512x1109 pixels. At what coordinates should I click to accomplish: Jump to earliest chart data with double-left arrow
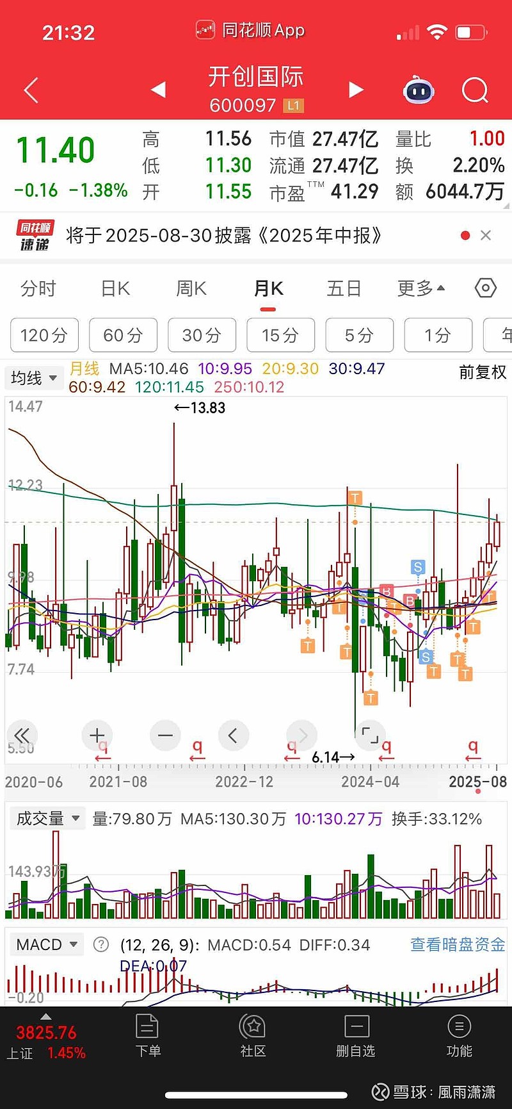pyautogui.click(x=22, y=735)
